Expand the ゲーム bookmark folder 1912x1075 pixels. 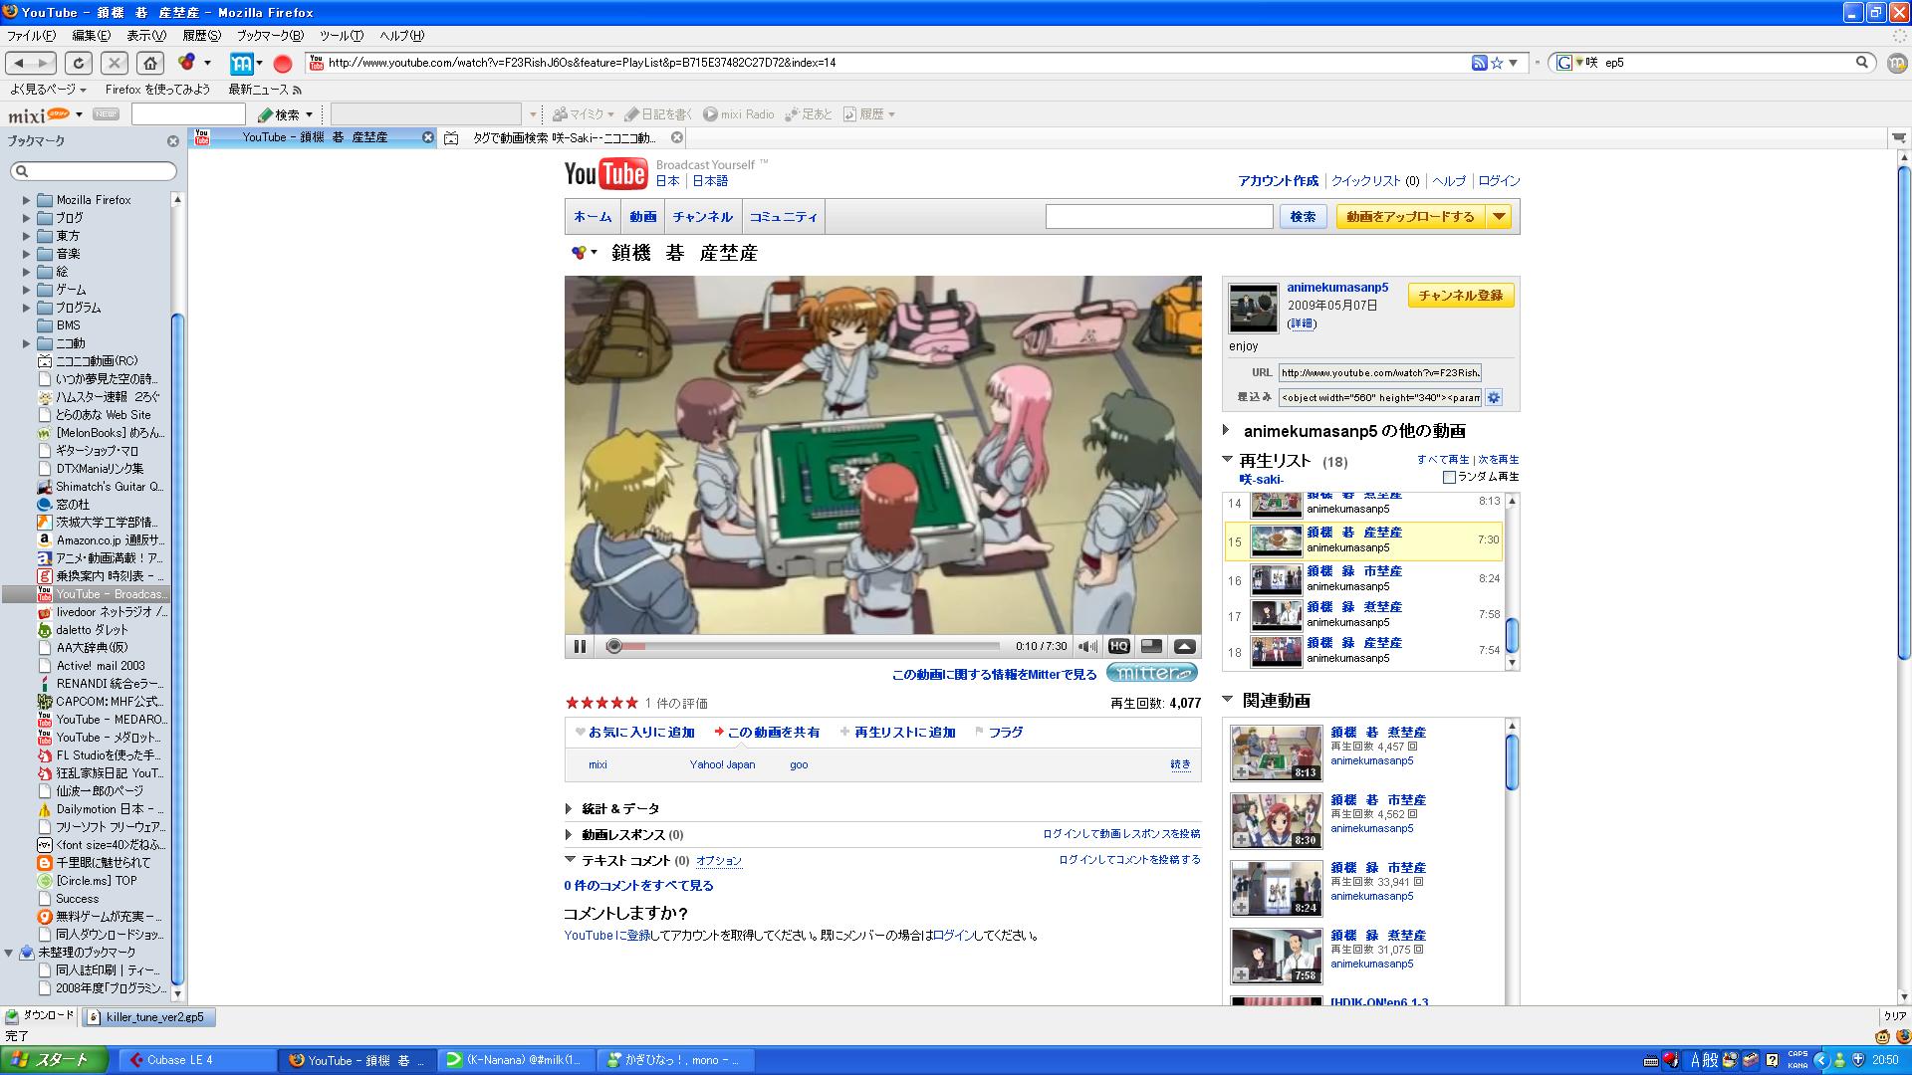coord(27,290)
